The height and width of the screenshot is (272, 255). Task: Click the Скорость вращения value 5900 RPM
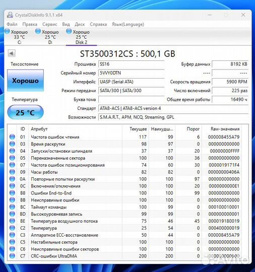[230, 82]
